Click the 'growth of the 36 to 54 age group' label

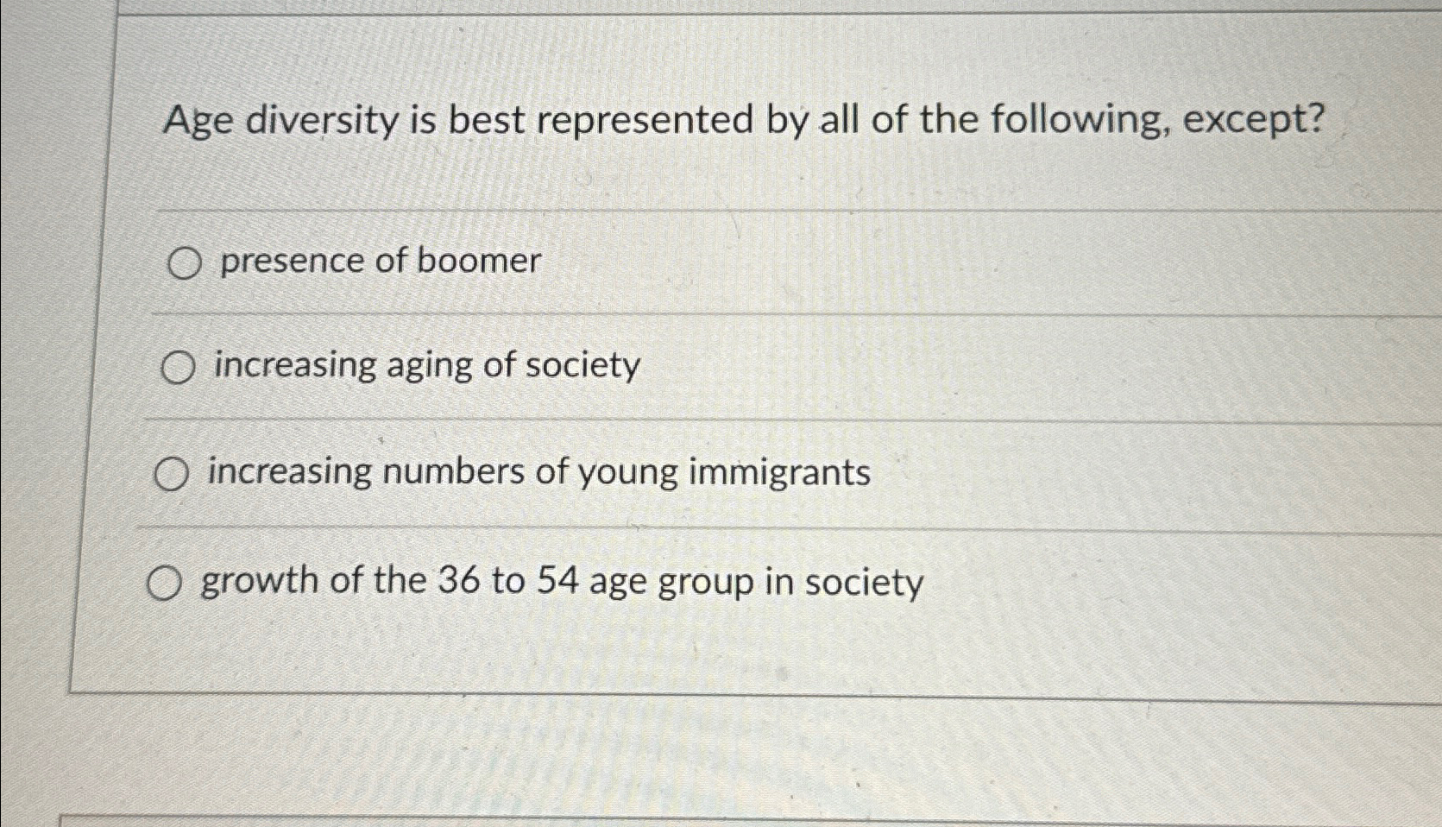[563, 583]
